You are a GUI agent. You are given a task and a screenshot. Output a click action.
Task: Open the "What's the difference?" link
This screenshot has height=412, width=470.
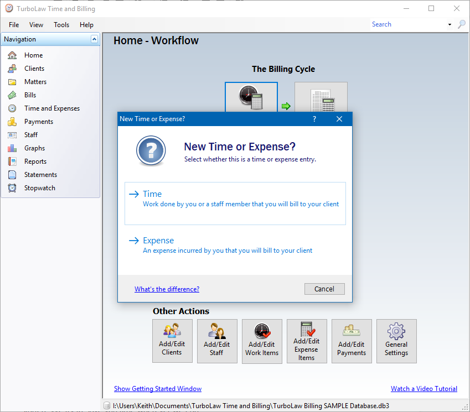pos(167,289)
